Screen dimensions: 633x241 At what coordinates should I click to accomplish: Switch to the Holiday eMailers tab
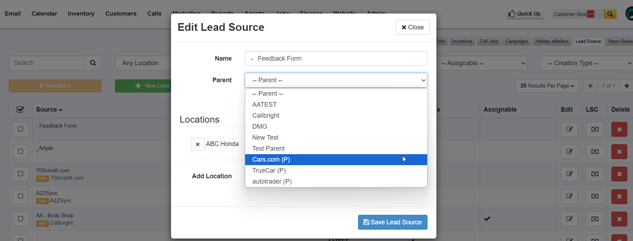click(x=552, y=41)
